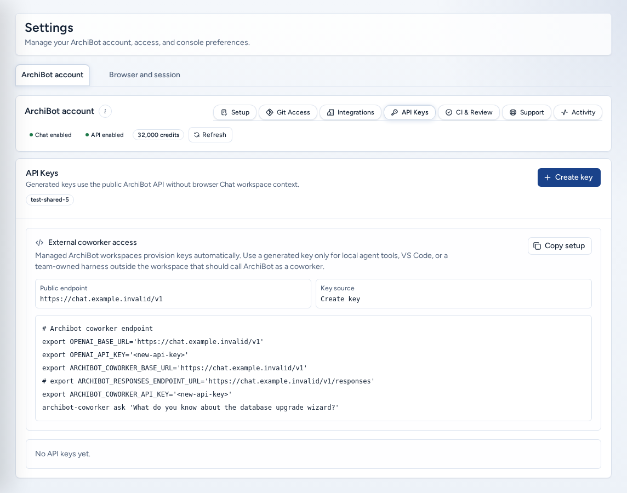Click the API enabled status
The width and height of the screenshot is (627, 493).
click(104, 135)
